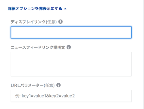Click inside the ニュースフィードリンク説明文 text area
The image size is (144, 109).
71,64
